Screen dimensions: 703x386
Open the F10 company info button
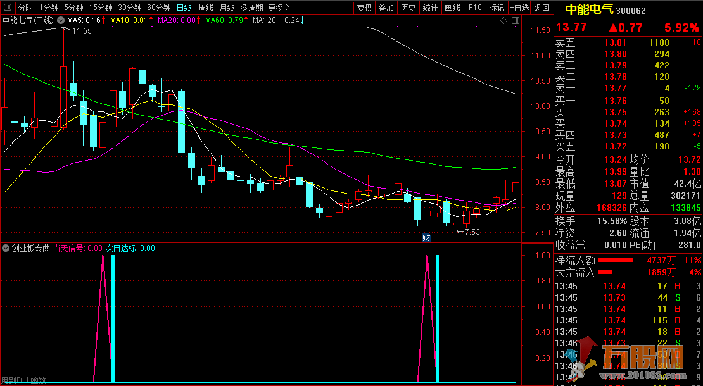pyautogui.click(x=475, y=8)
